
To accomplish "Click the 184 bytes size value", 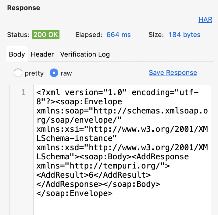I will coord(184,35).
